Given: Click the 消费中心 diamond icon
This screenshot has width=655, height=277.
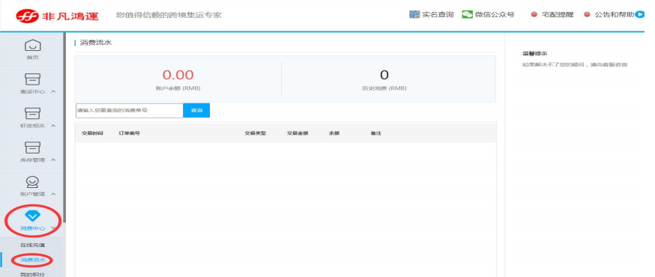Looking at the screenshot, I should coord(32,216).
